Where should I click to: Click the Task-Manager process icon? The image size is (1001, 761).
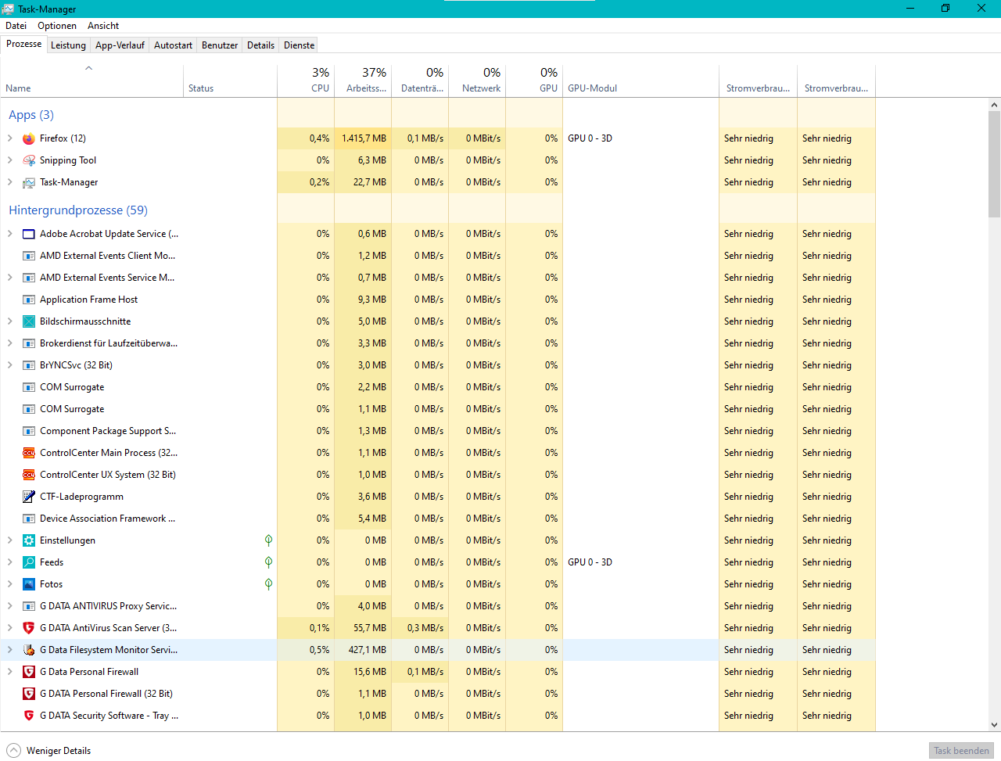(29, 182)
